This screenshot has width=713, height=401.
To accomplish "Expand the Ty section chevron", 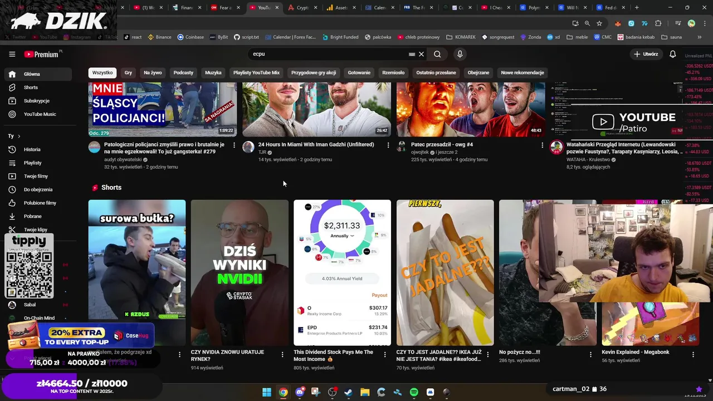I will (19, 136).
